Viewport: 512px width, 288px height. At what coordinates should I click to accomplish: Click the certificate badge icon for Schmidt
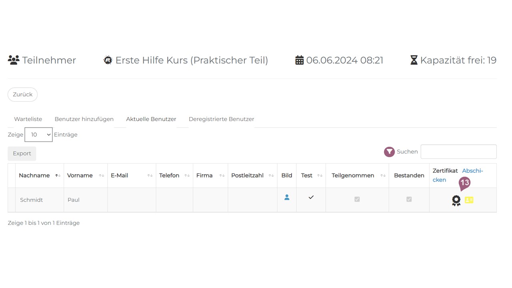456,200
